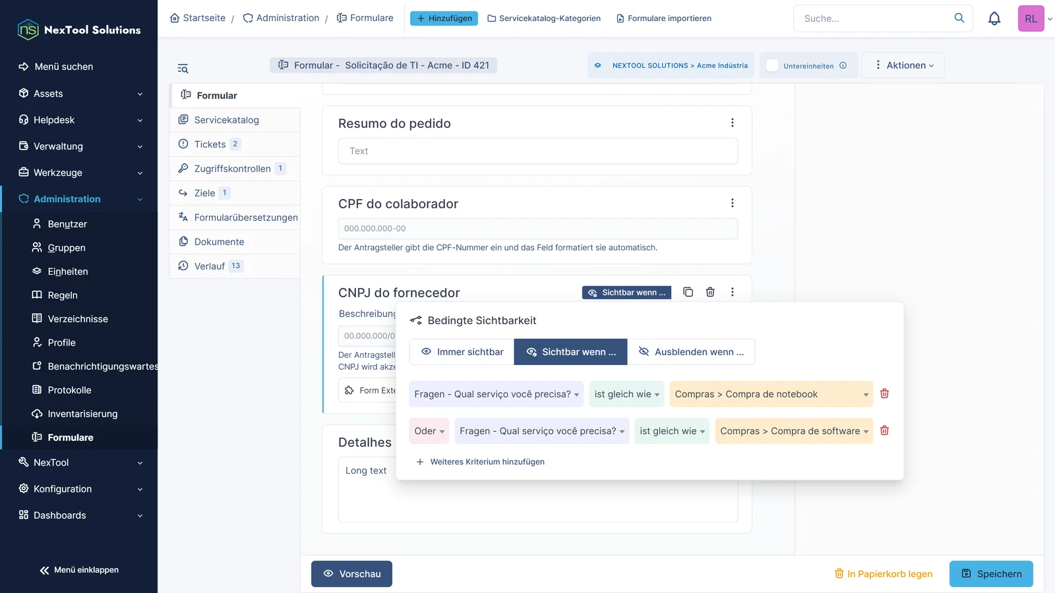Open Inventarisierung in the sidebar
Screen dimensions: 1055x593
(x=82, y=414)
